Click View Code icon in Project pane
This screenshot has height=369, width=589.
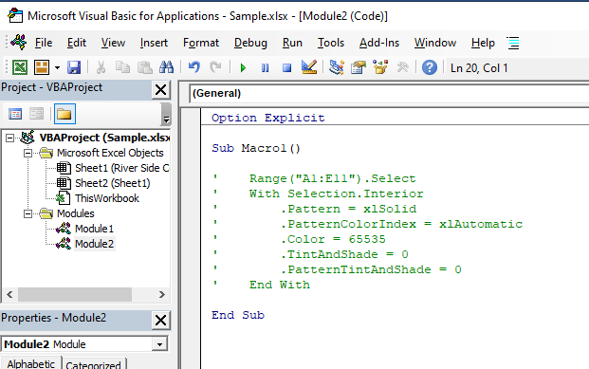[15, 114]
